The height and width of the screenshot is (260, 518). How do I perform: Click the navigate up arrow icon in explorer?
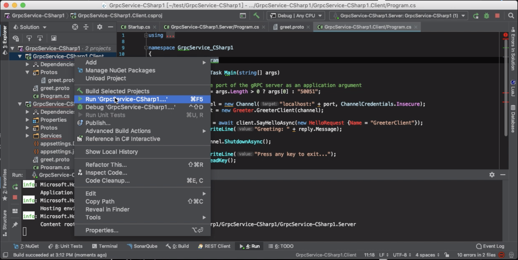tap(29, 38)
